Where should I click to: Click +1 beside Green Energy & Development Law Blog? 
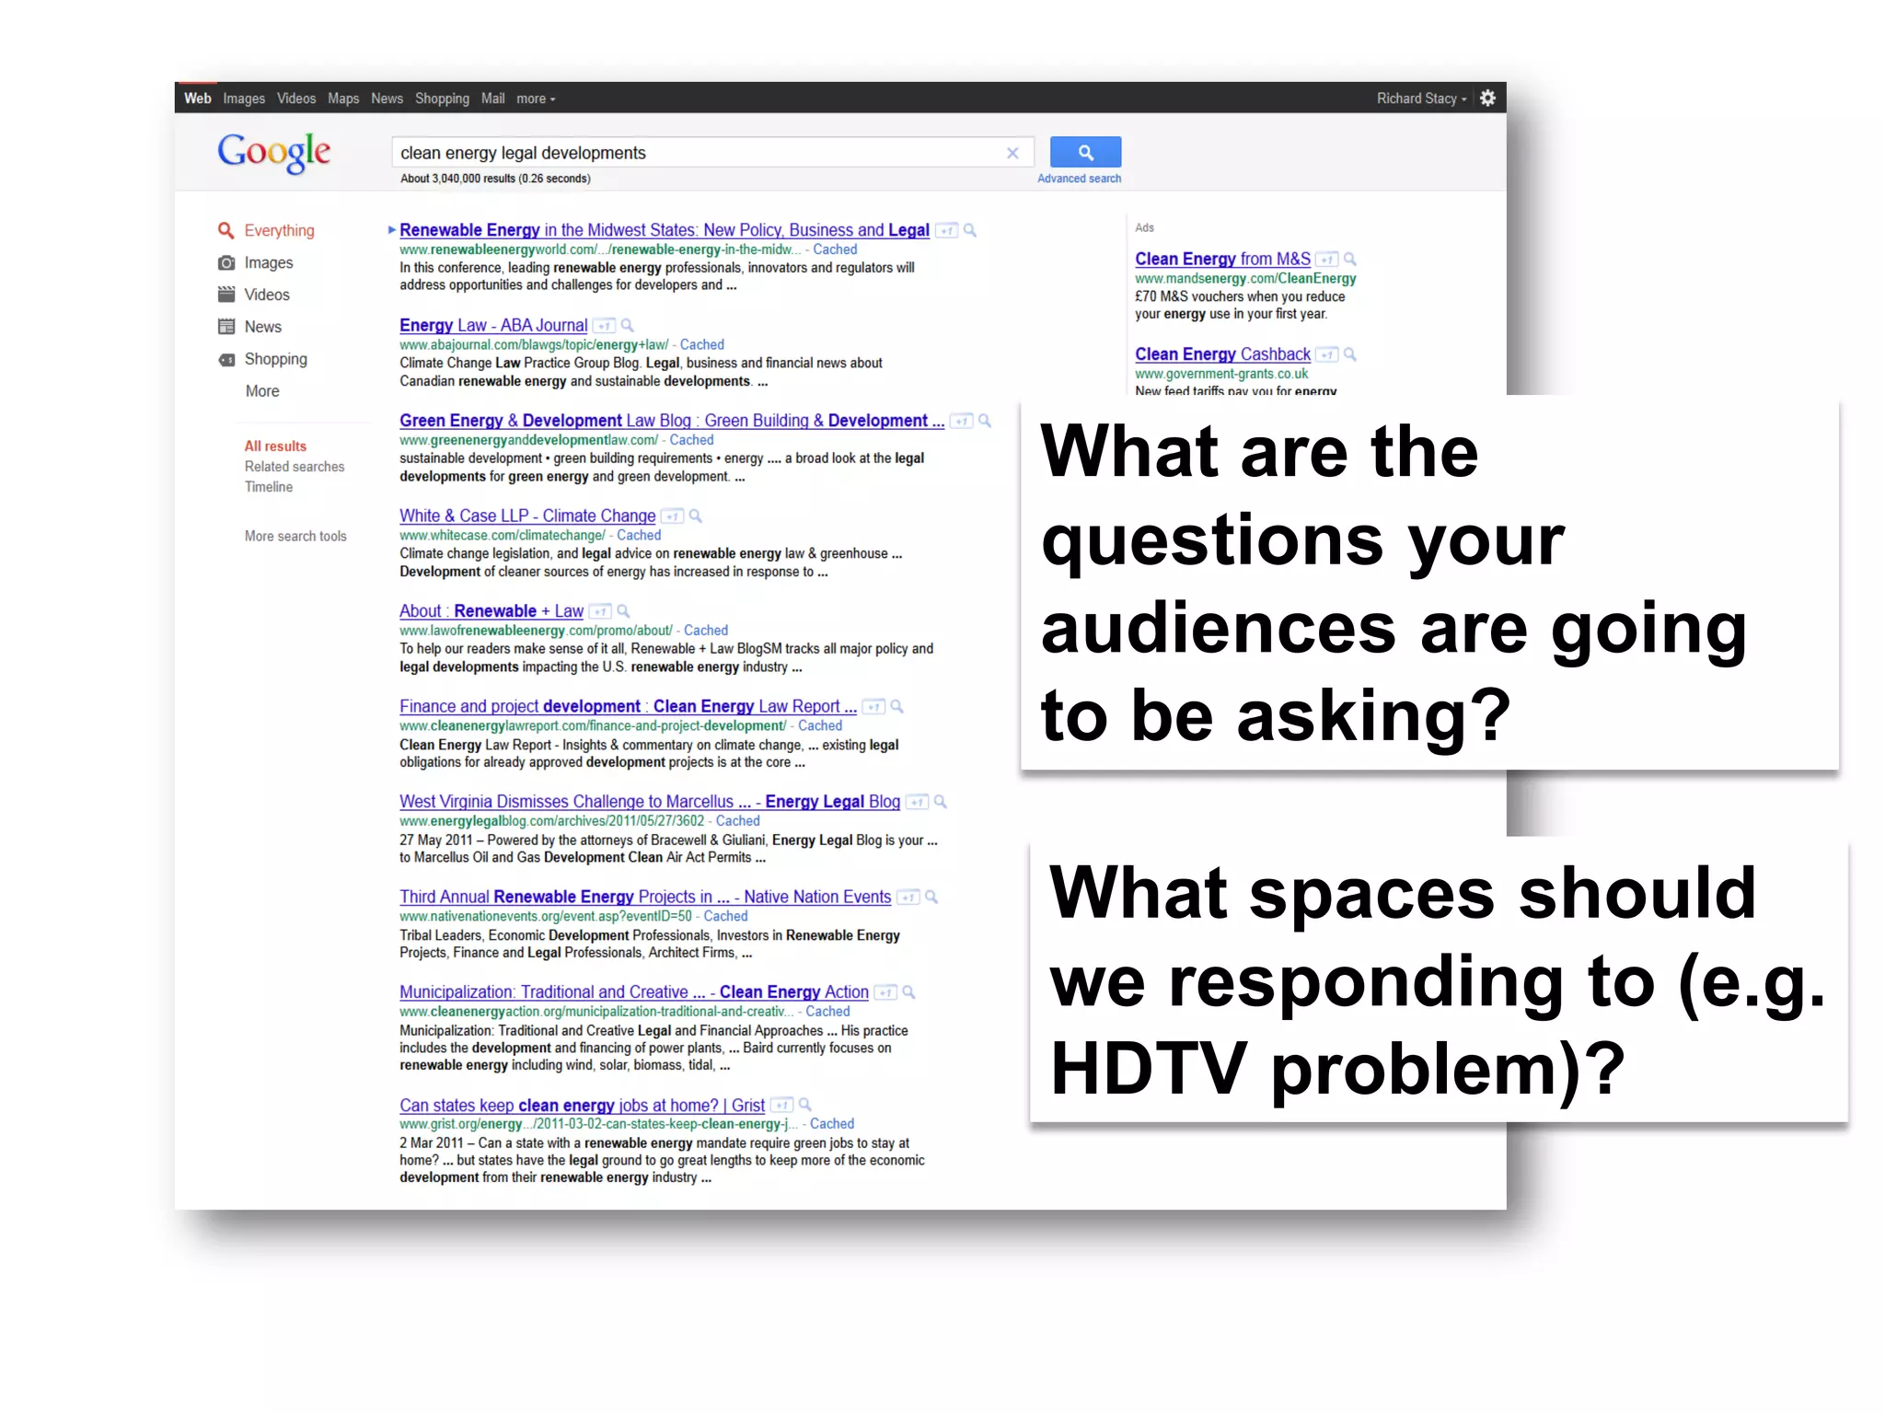tap(962, 422)
